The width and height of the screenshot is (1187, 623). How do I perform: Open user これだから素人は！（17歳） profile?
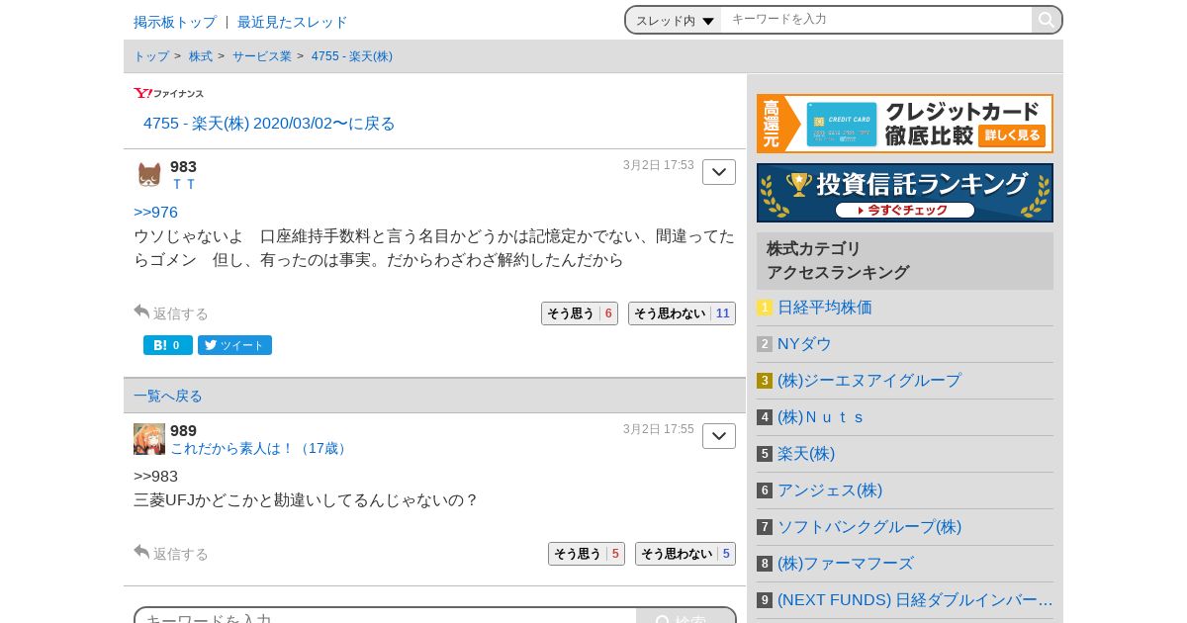click(261, 448)
